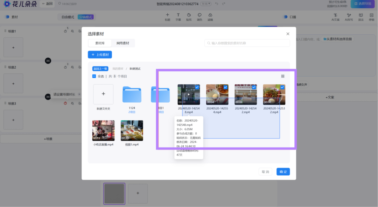Screen dimensions: 378x207
Task: Open the 1124 folder
Action: [132, 95]
